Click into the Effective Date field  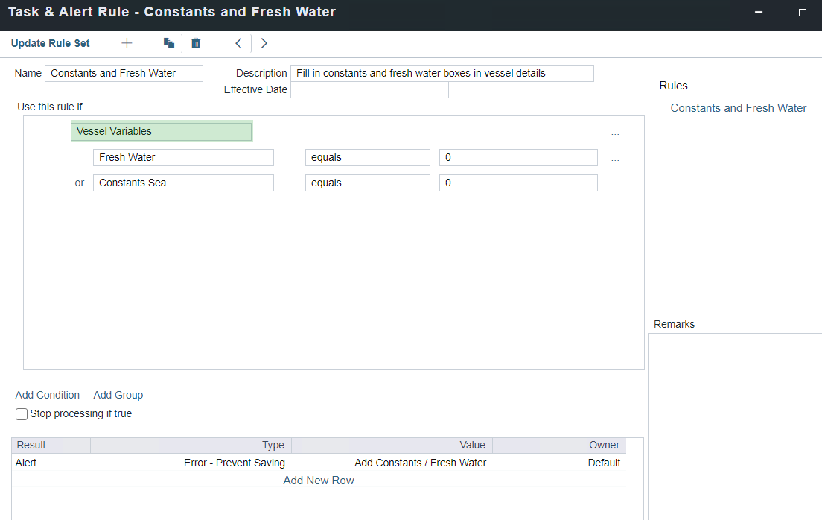(x=369, y=90)
